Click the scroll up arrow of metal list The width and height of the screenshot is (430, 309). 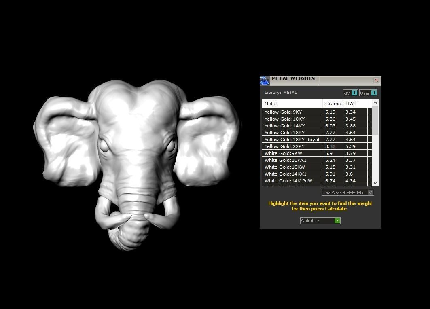click(375, 102)
